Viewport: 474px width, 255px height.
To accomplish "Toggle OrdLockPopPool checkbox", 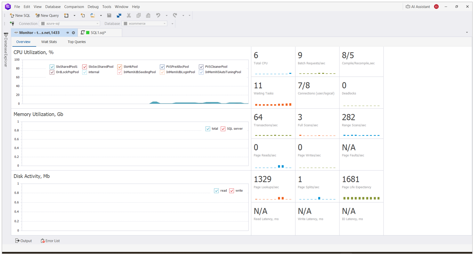I will (52, 72).
